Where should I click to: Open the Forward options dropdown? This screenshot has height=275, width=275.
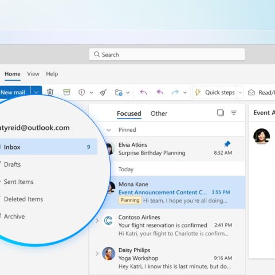tap(185, 93)
